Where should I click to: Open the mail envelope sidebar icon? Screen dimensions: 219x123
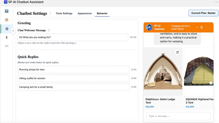(x=7, y=46)
